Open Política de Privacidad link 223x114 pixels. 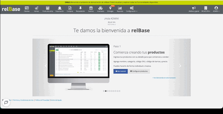pos(42,100)
